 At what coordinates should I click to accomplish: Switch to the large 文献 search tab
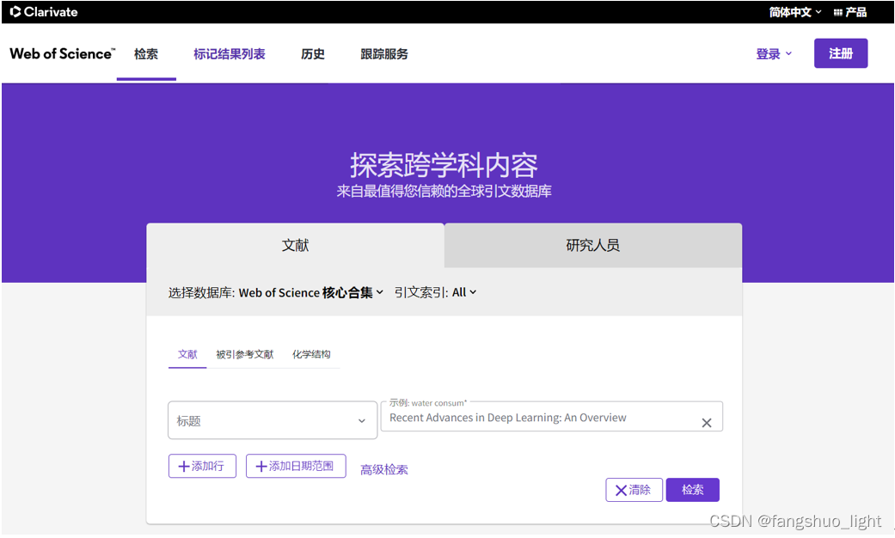295,245
